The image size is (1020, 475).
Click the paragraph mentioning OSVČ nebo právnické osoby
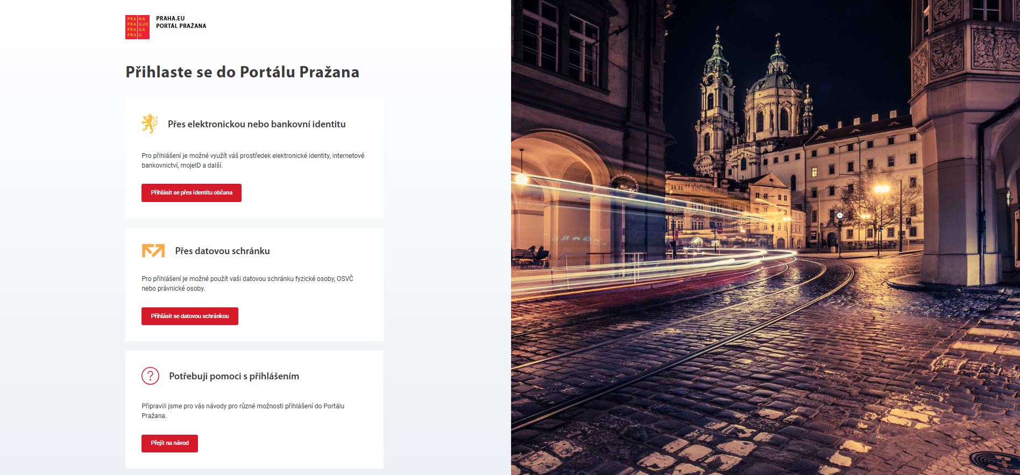coord(247,284)
